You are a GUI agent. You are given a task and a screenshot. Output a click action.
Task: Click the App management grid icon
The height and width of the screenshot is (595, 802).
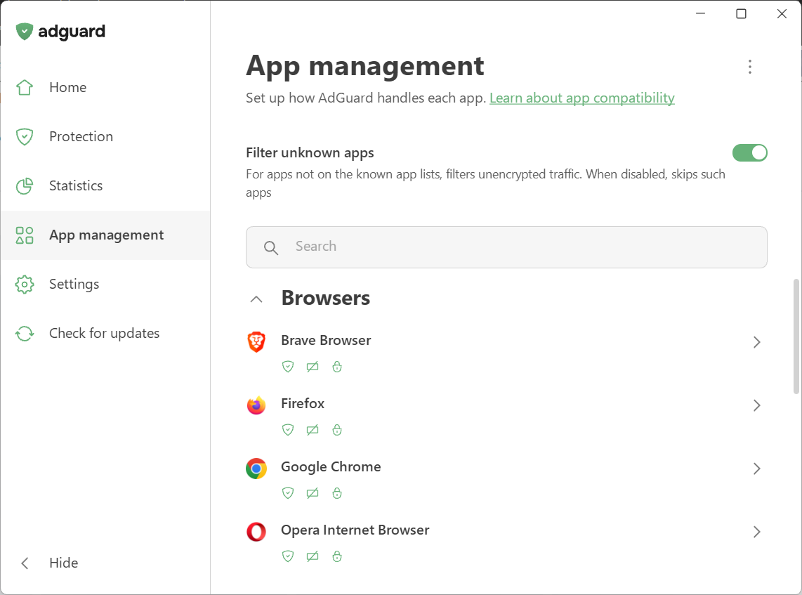coord(25,235)
